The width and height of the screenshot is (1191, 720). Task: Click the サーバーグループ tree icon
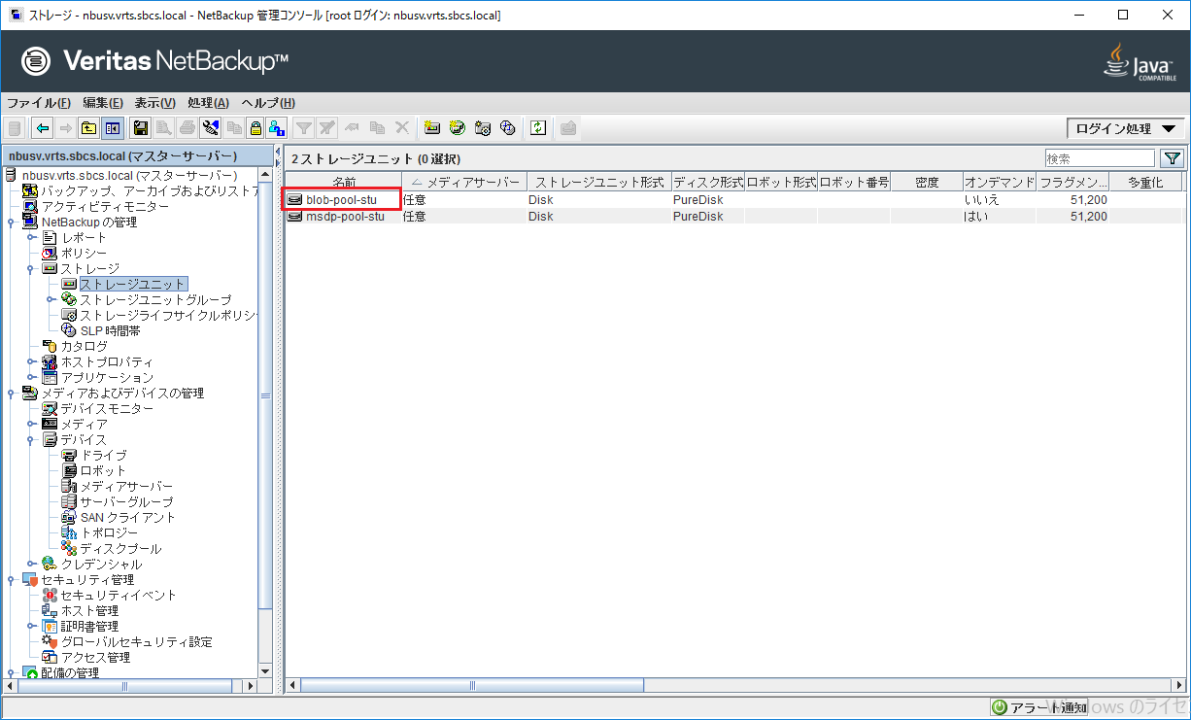pyautogui.click(x=69, y=502)
